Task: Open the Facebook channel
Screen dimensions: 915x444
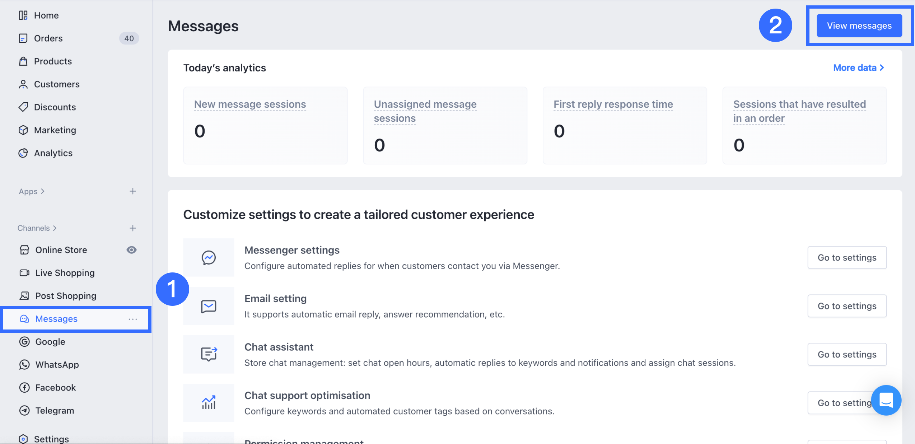Action: 55,388
